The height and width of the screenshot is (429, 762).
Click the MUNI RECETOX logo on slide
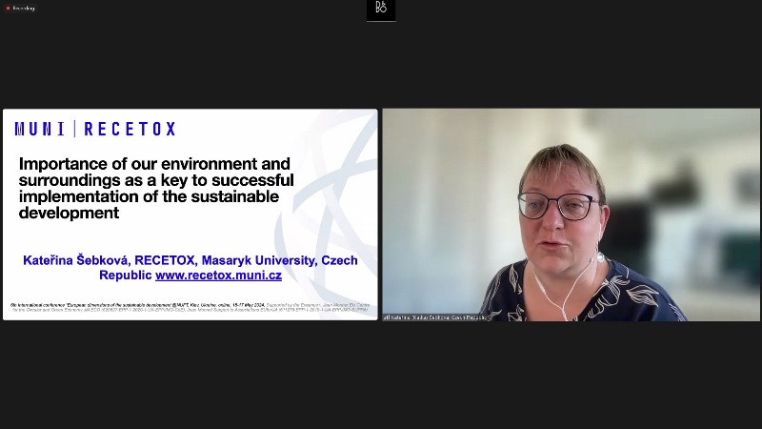[x=94, y=129]
